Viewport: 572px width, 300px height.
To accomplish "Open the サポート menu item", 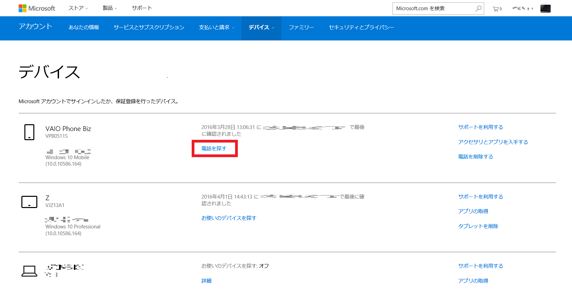I will coord(142,8).
